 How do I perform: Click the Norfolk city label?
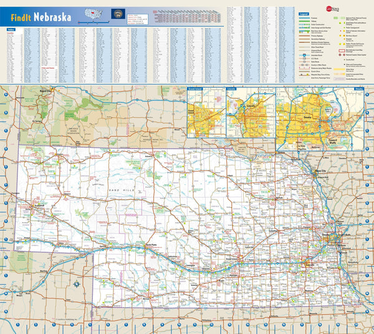pos(279,199)
